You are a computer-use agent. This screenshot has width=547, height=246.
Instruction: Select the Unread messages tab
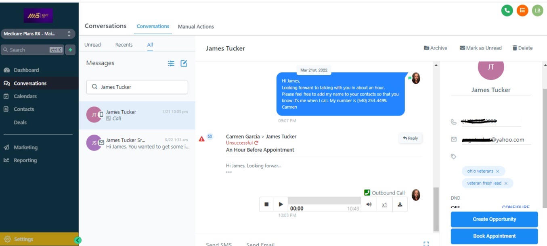(x=92, y=45)
